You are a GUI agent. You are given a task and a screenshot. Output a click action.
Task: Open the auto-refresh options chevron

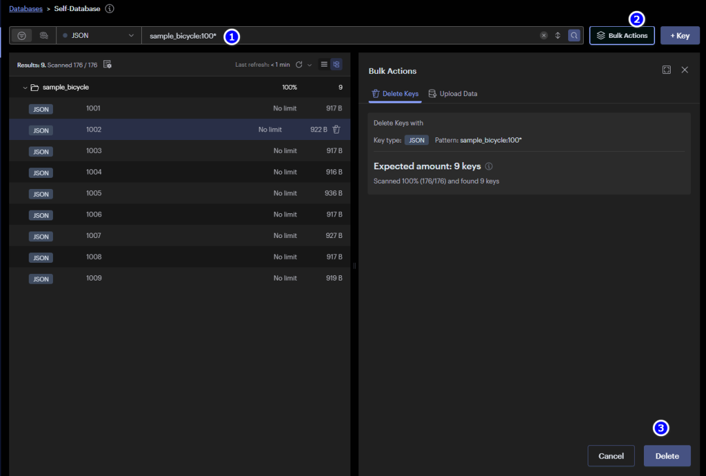coord(310,65)
